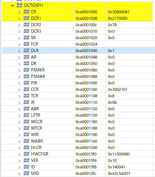Click the empty FCR value cell

click(x=129, y=44)
